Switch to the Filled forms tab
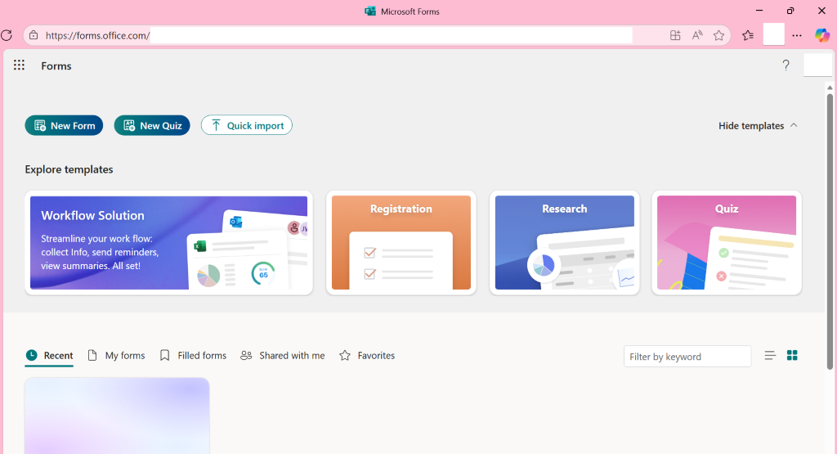Image resolution: width=837 pixels, height=454 pixels. 193,356
